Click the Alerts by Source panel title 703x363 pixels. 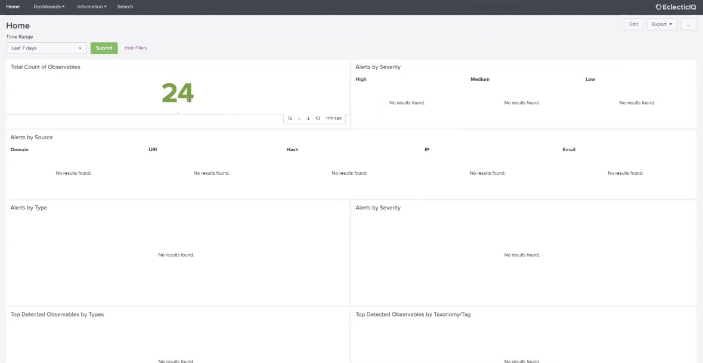click(32, 137)
